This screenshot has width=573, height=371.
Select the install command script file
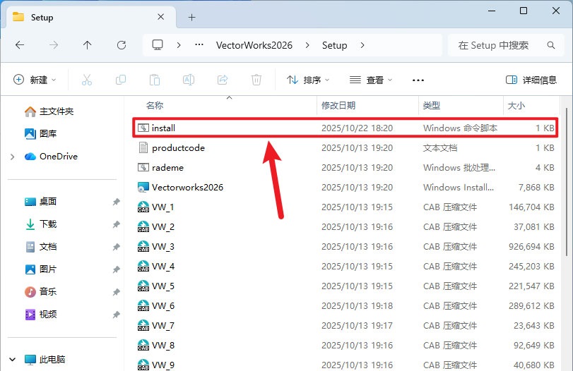click(x=163, y=128)
